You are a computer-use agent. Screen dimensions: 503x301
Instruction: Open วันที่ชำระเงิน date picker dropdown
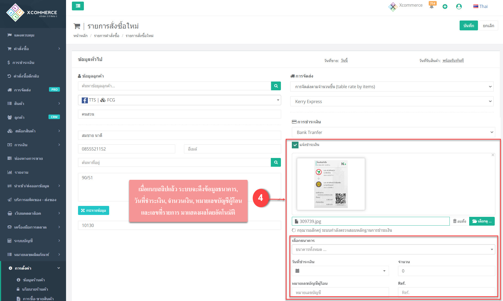(x=340, y=271)
